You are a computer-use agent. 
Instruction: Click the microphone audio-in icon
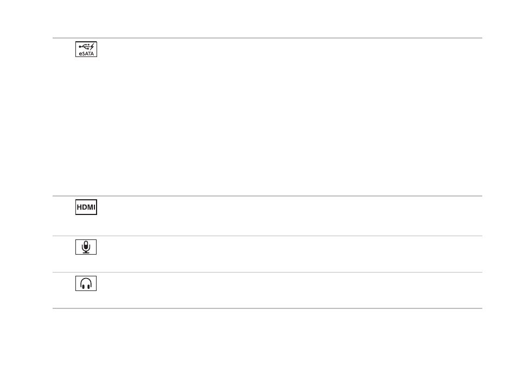[x=86, y=247]
